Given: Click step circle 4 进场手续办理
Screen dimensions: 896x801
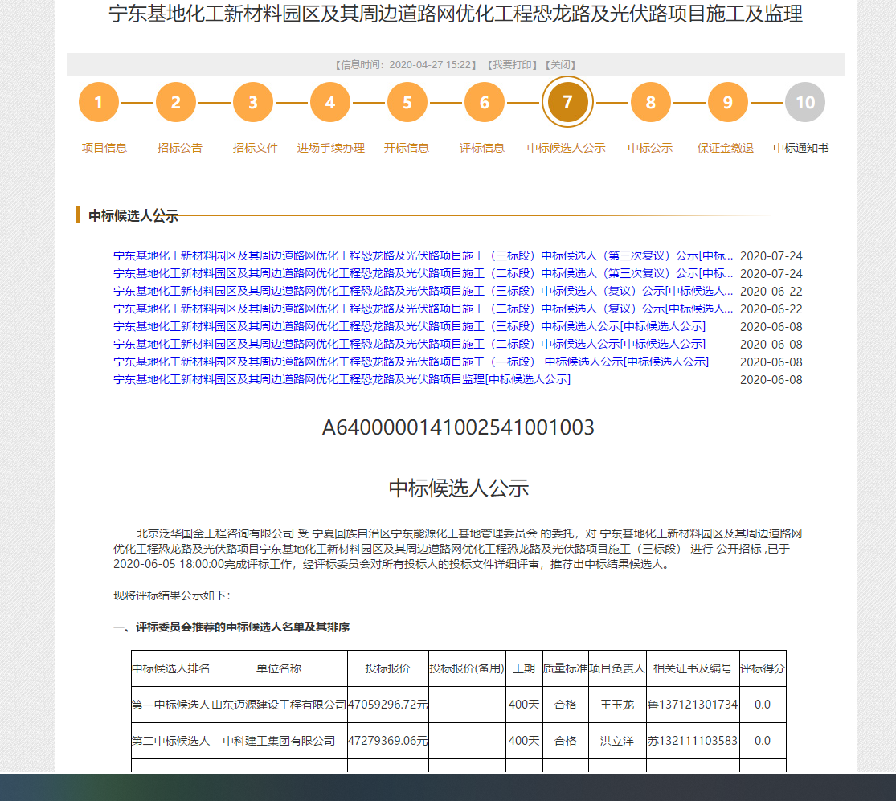Looking at the screenshot, I should [330, 102].
